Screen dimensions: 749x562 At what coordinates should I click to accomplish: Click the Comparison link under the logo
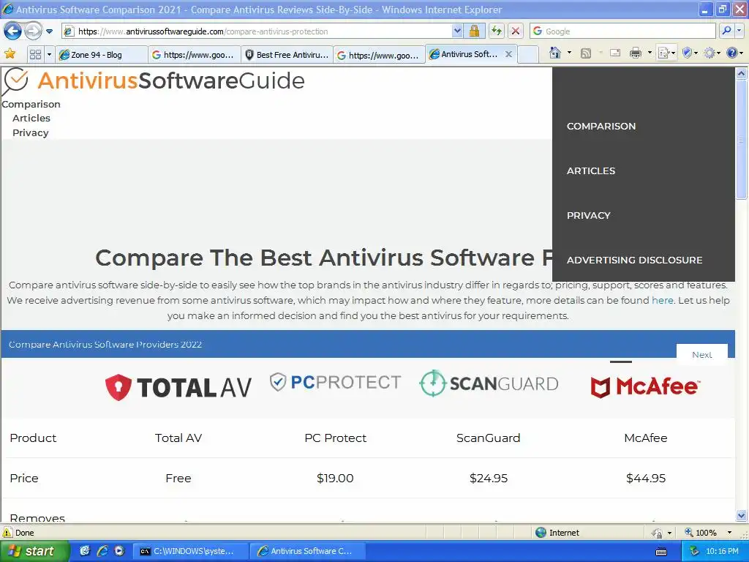coord(31,104)
